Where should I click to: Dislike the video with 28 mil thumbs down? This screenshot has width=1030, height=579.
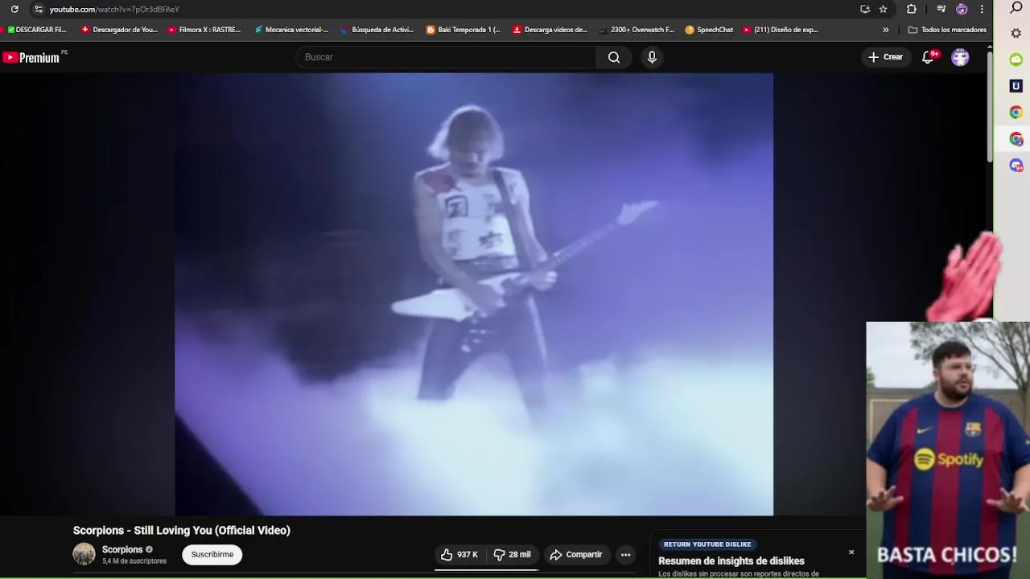pyautogui.click(x=512, y=555)
